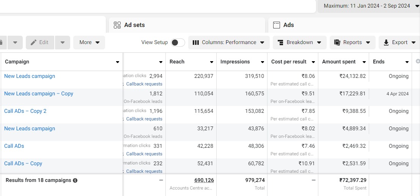Image resolution: width=420 pixels, height=196 pixels.
Task: Open the Ad sets tab
Action: [x=134, y=25]
